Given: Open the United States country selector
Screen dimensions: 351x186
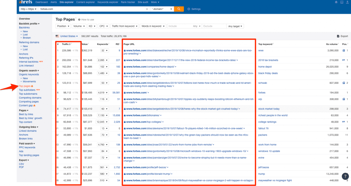Looking at the screenshot, I should click(67, 36).
